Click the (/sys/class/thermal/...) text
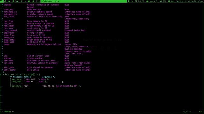This screenshot has width=204, height=114. [x=79, y=47]
